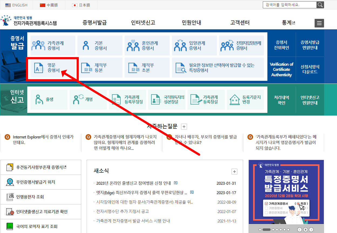337x233 pixels.
Task: Select the 제적부 등본 icon
Action: 100,68
